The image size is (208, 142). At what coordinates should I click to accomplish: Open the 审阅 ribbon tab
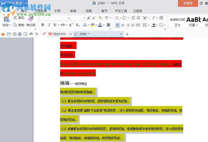[73, 11]
